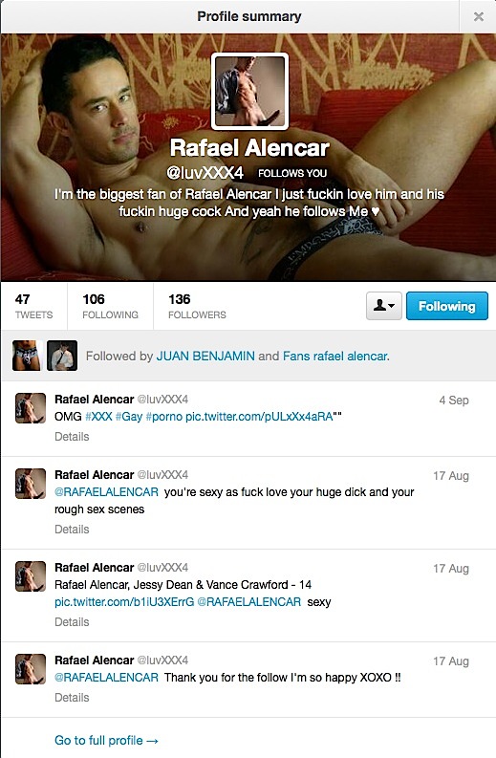
Task: View the 47 Tweets count
Action: click(x=33, y=306)
